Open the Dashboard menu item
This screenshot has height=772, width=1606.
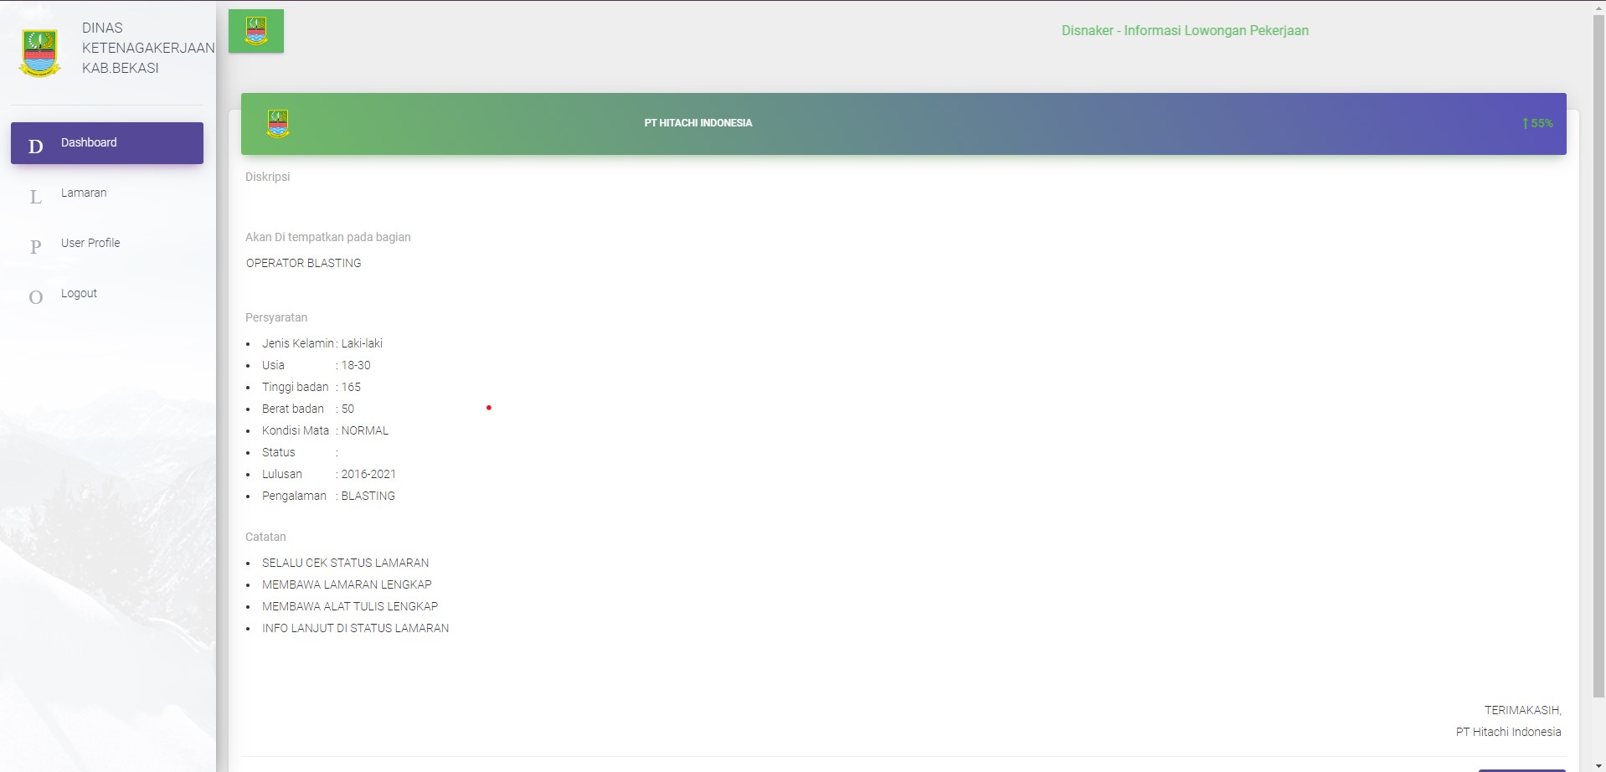pos(89,142)
